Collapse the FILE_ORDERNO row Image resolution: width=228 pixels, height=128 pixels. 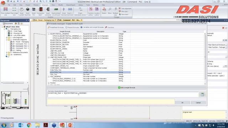click(49, 76)
